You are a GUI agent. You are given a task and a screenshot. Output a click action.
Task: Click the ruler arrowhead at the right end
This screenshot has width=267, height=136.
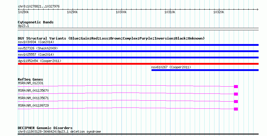[258, 10]
